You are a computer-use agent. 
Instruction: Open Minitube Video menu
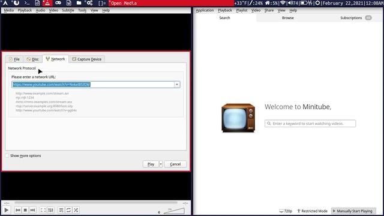[256, 10]
